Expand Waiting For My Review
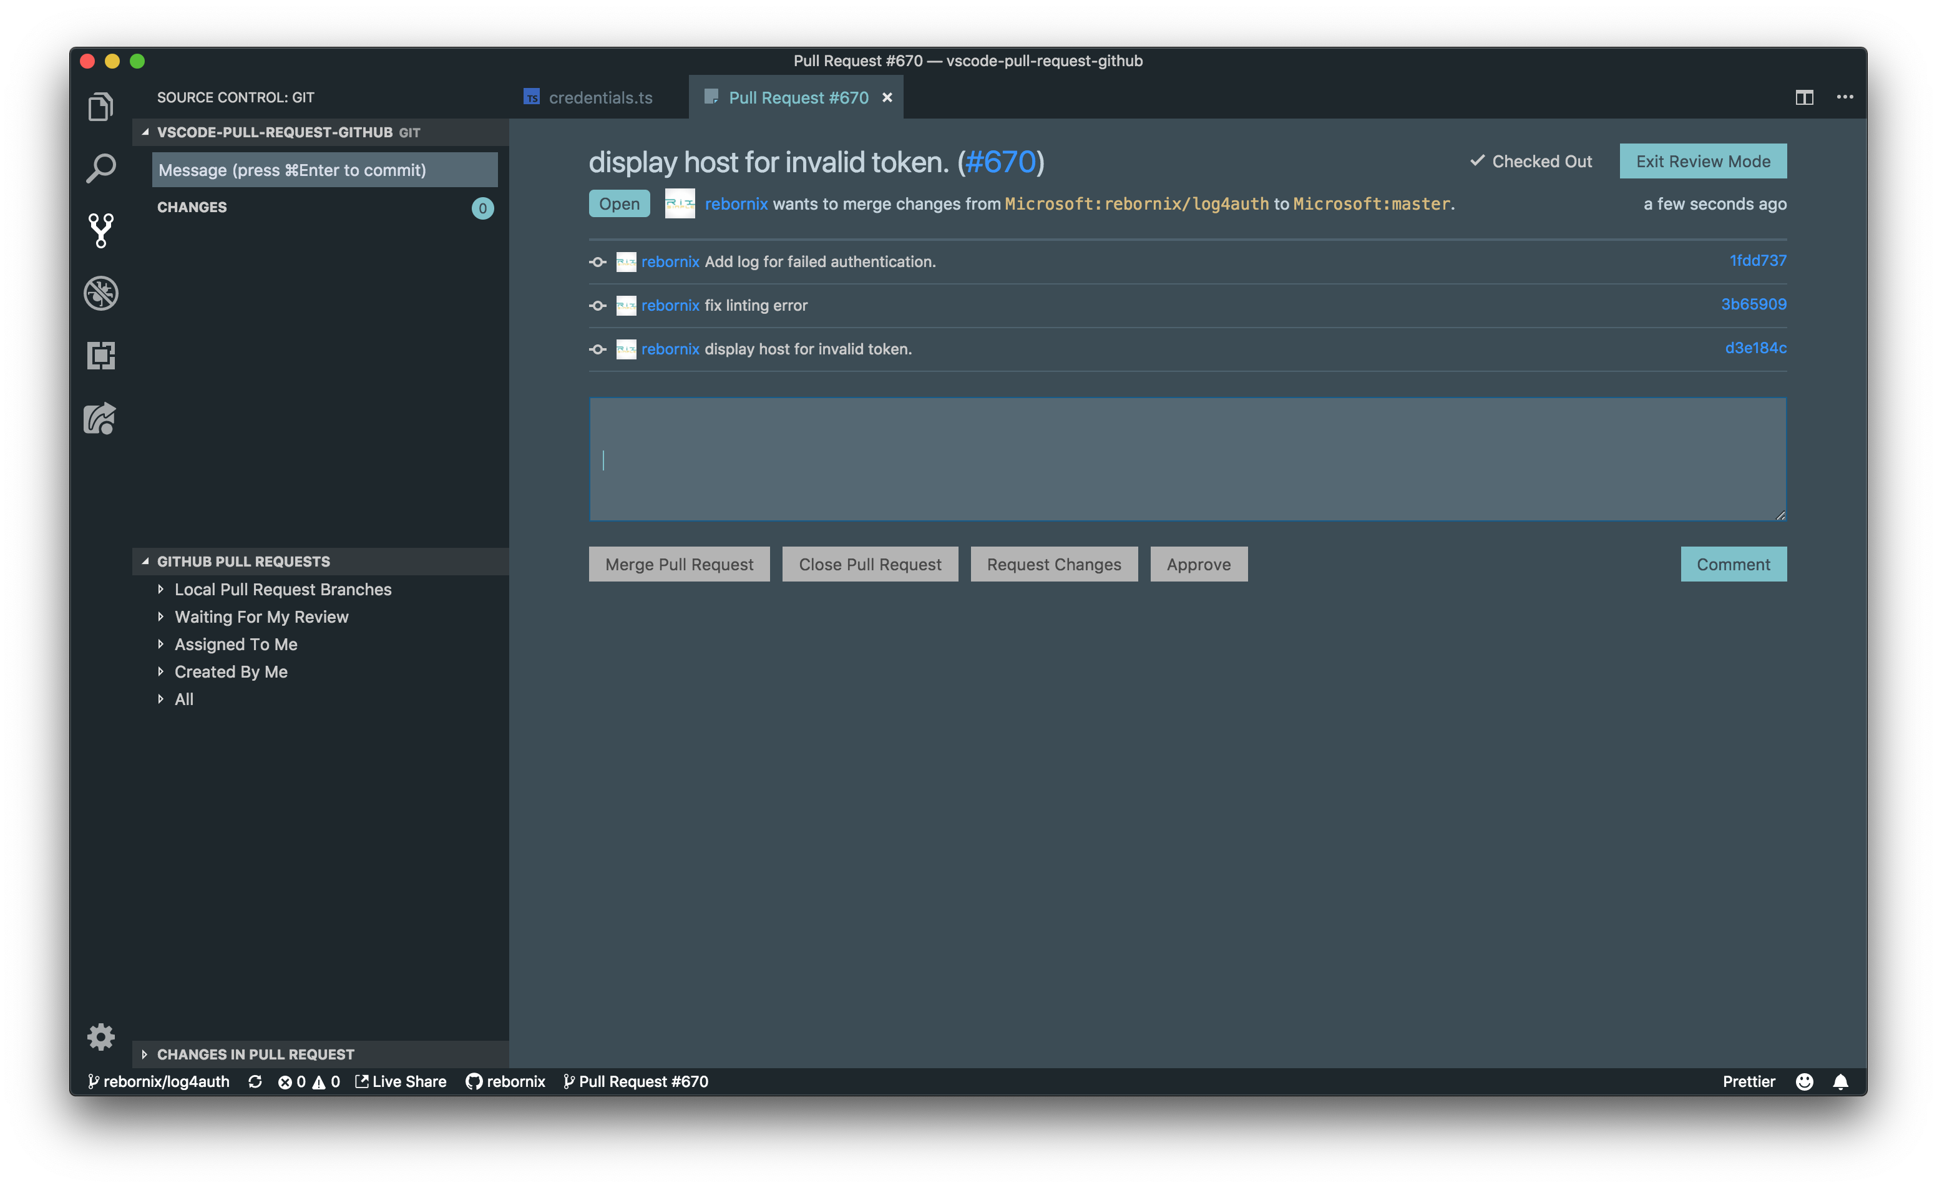1937x1188 pixels. coord(261,617)
